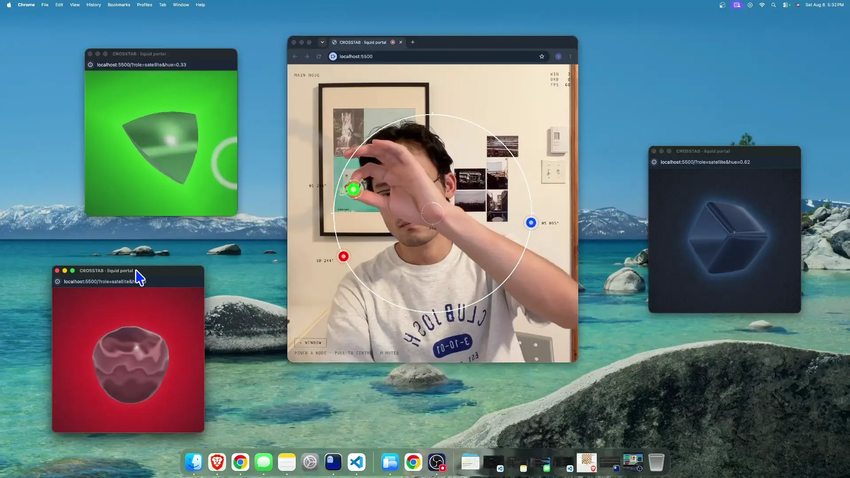Open Notes app in the Dock

[x=287, y=463]
